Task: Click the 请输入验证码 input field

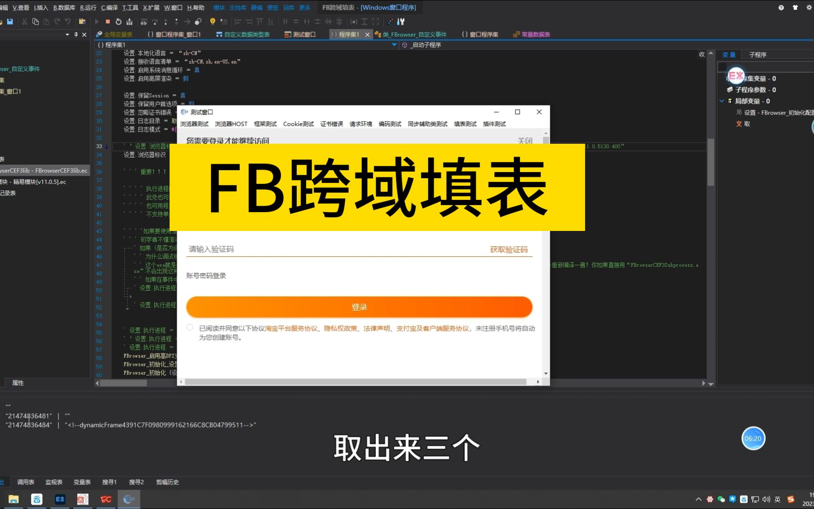Action: tap(337, 249)
